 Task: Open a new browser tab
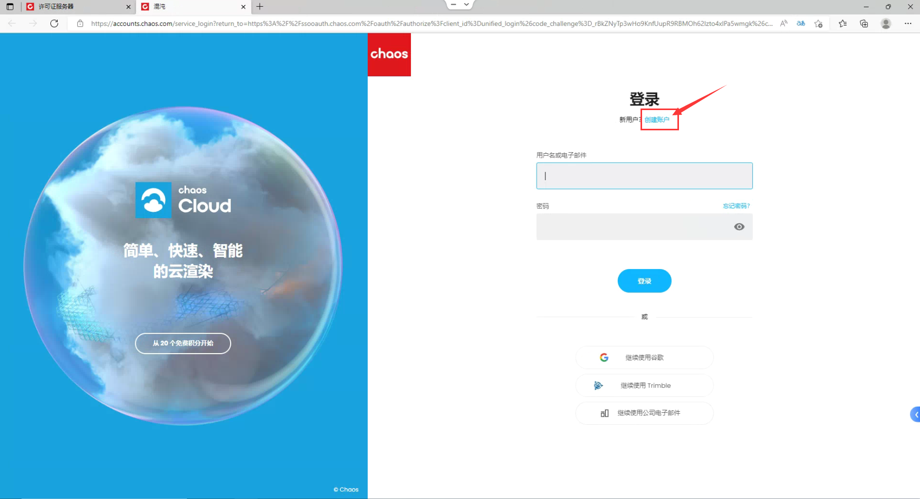click(260, 7)
